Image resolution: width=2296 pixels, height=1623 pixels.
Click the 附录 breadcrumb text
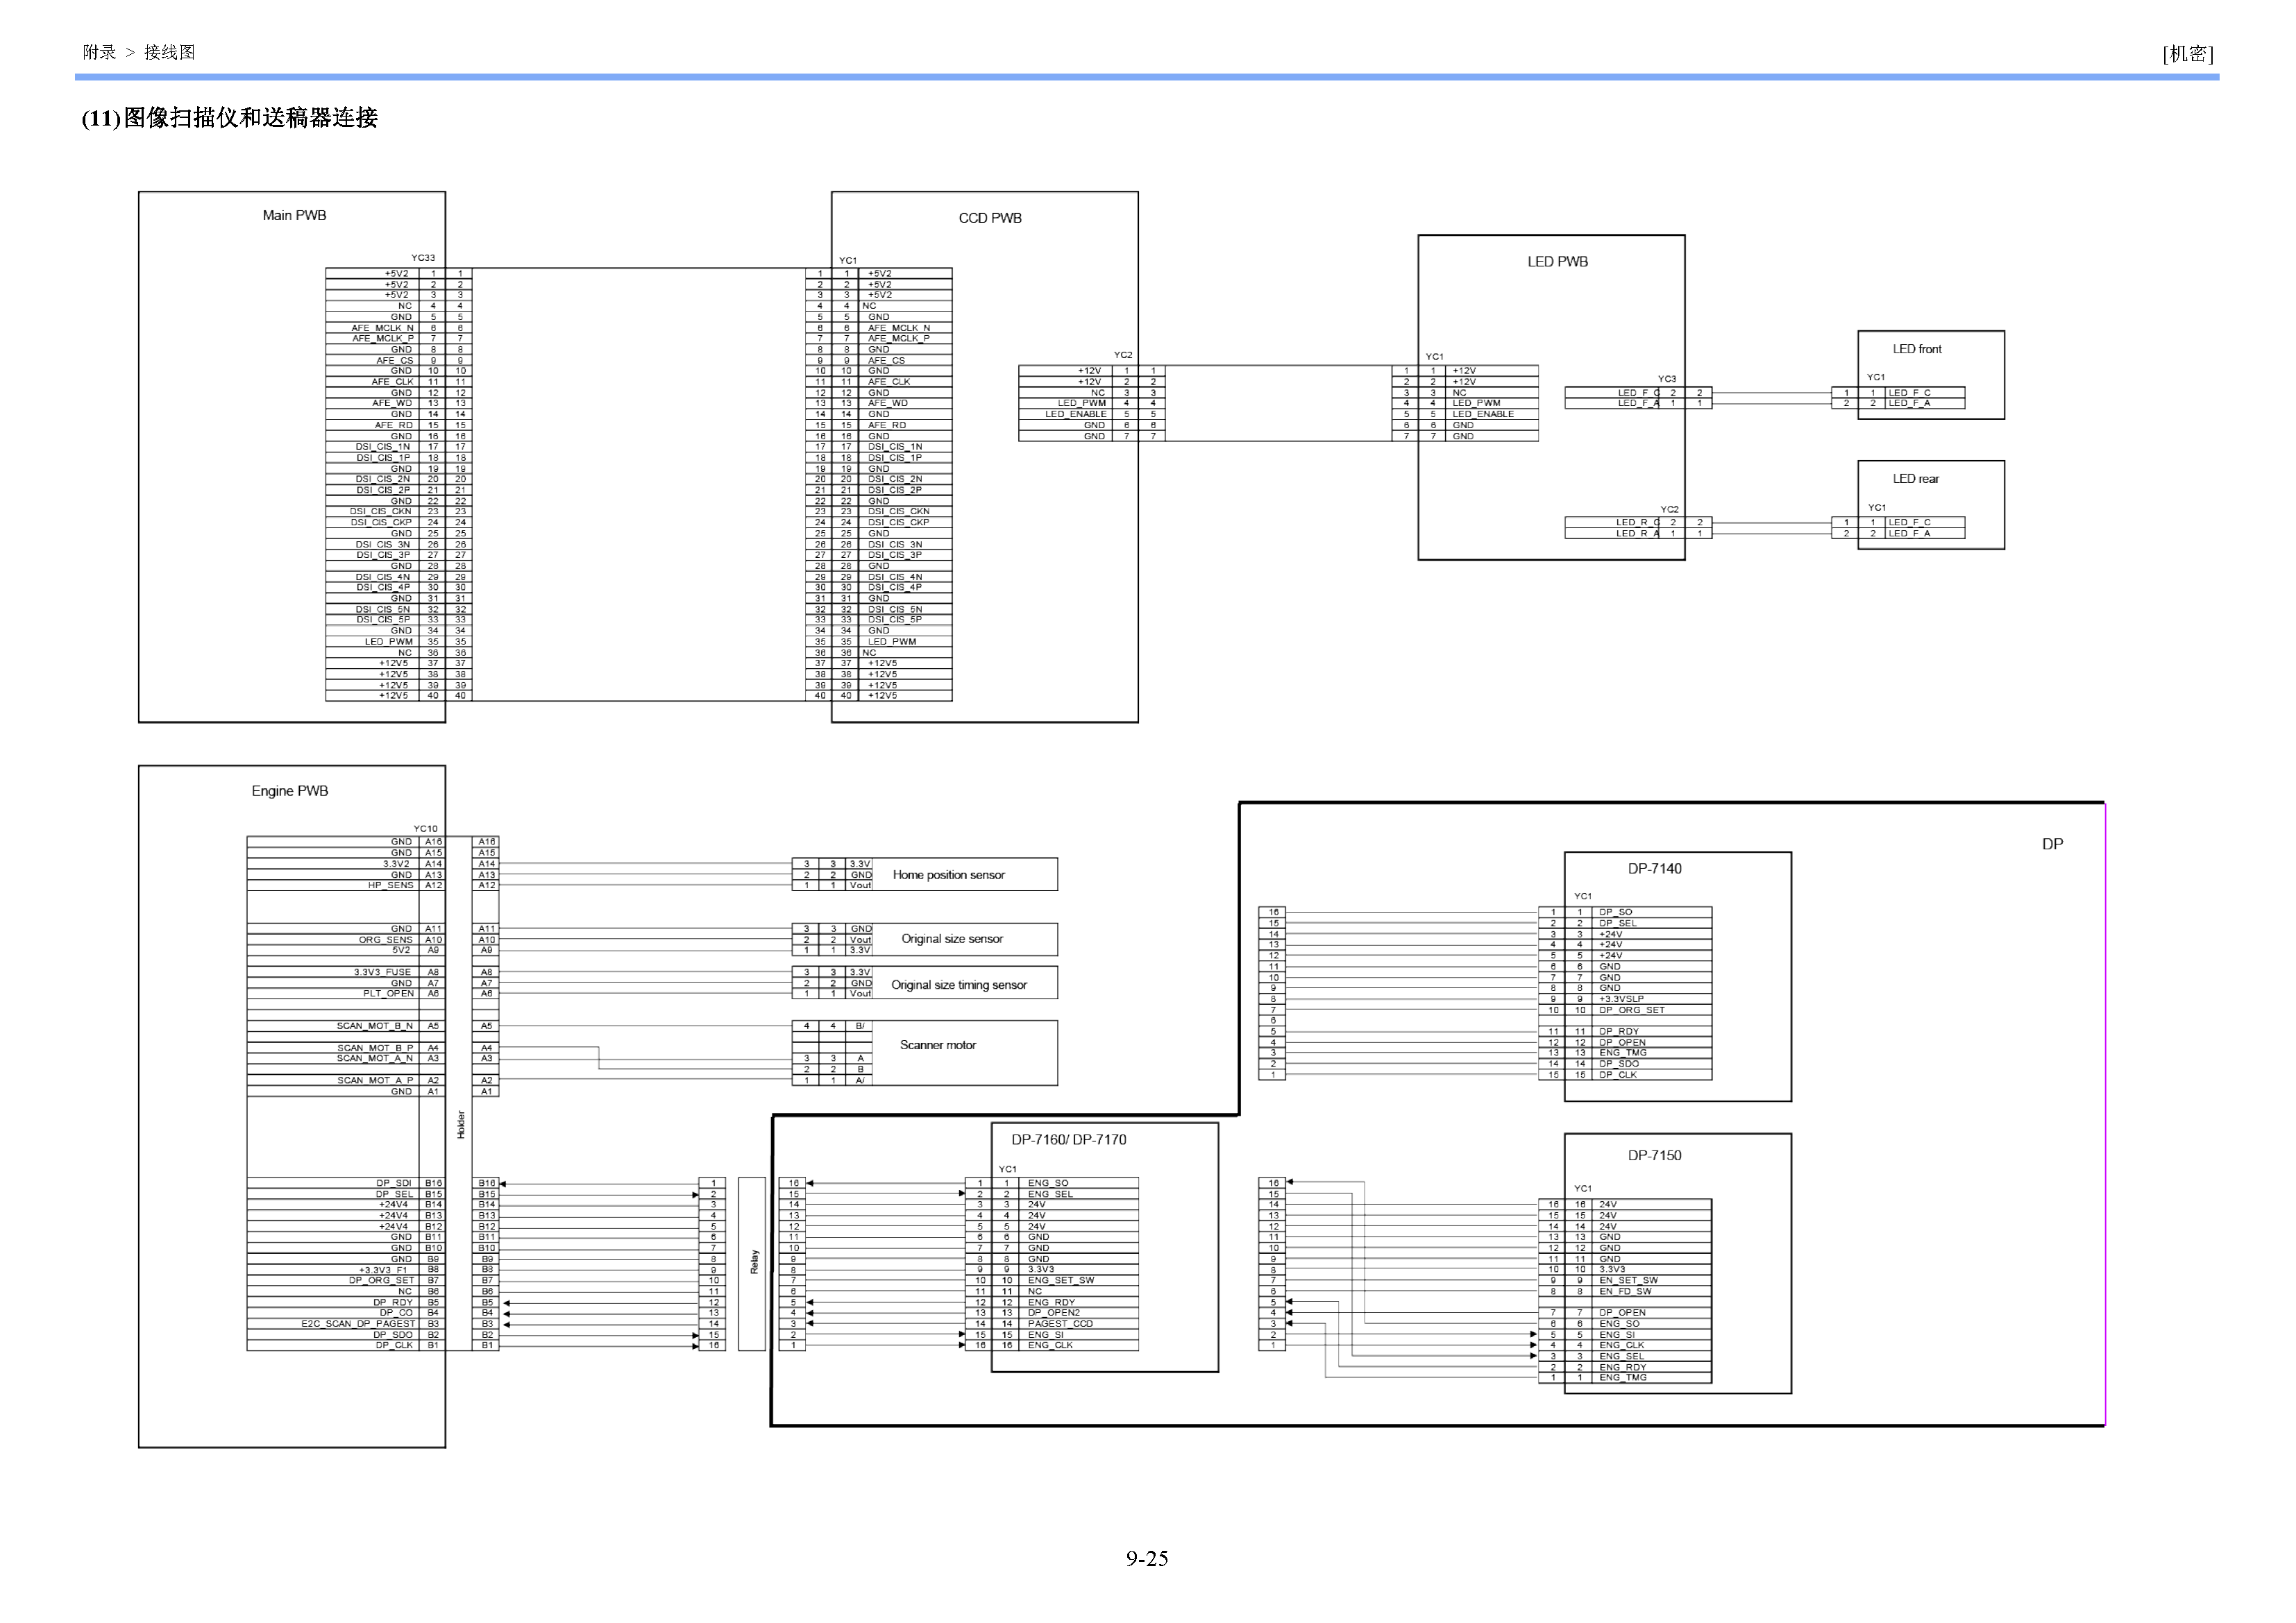coord(99,52)
